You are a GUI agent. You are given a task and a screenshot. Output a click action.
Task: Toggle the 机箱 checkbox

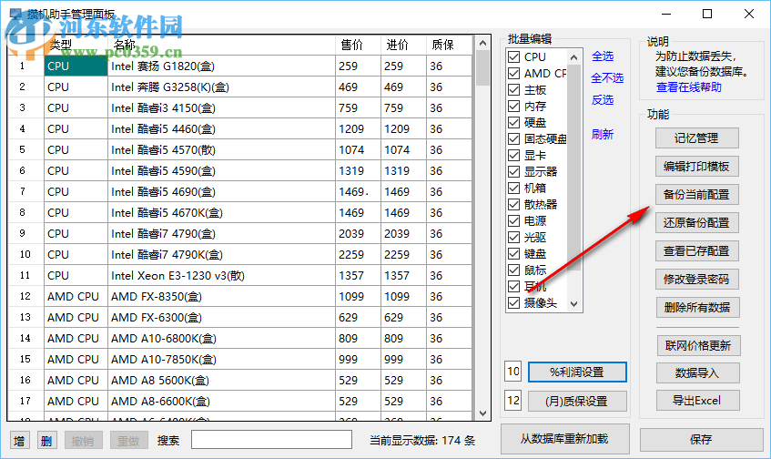(x=513, y=188)
